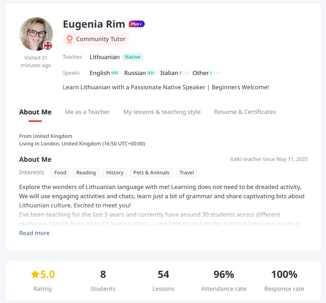
Task: Select the Pets & Animals interest tag
Action: (x=151, y=173)
